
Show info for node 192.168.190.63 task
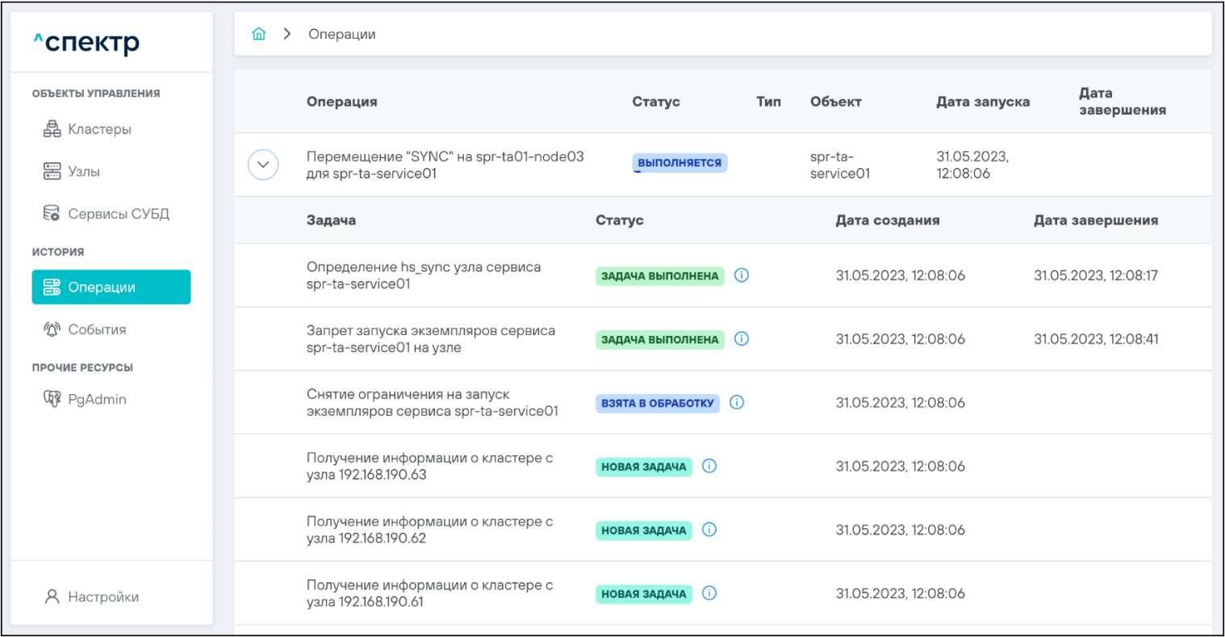pyautogui.click(x=709, y=466)
